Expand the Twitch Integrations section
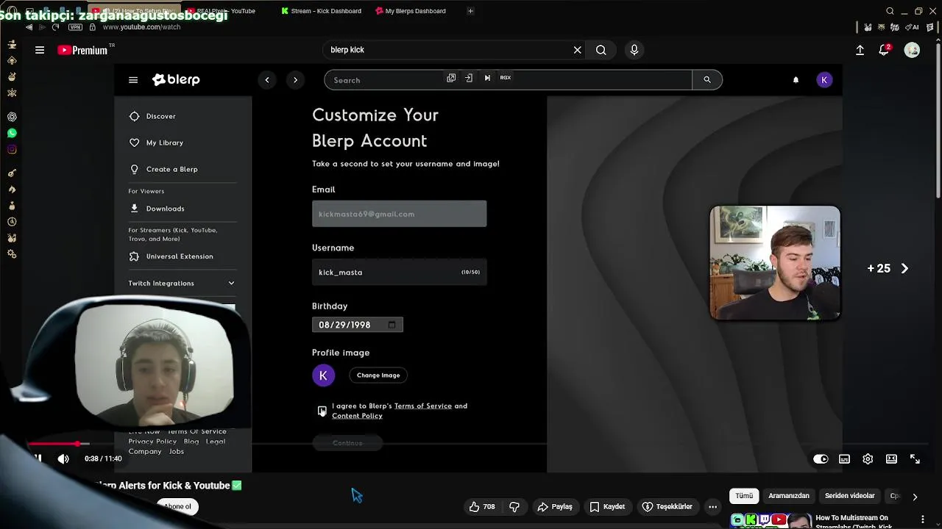The height and width of the screenshot is (529, 942). coord(182,283)
